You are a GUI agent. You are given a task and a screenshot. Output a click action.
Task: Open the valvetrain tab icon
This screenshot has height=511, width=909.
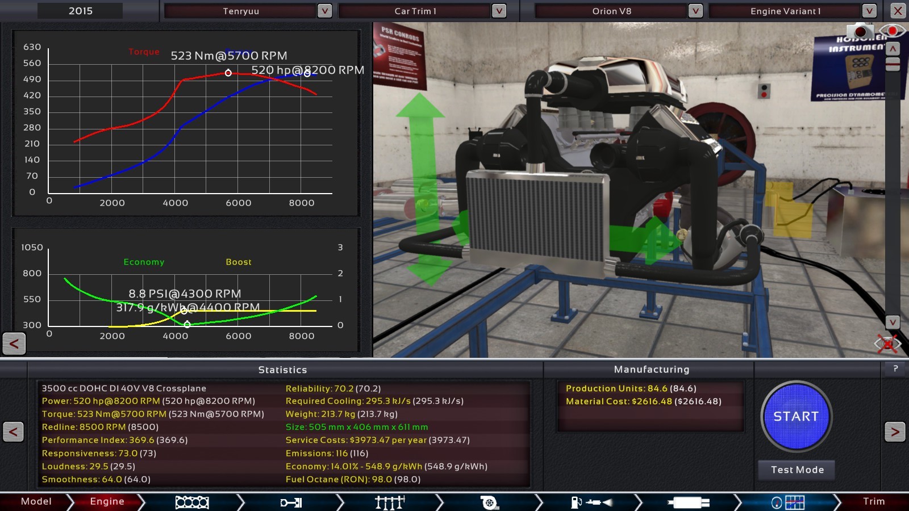coord(390,502)
